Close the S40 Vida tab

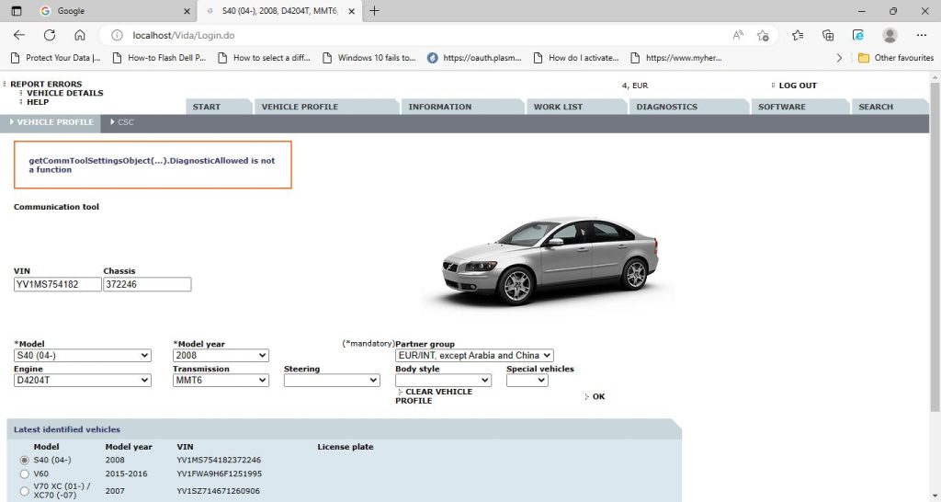352,11
